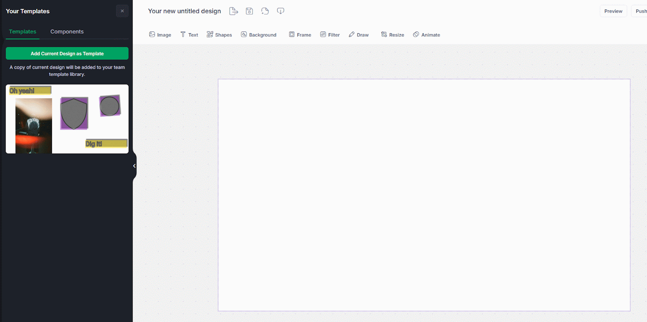Image resolution: width=647 pixels, height=322 pixels.
Task: Click the sticker icon with sparkles
Action: tap(265, 11)
